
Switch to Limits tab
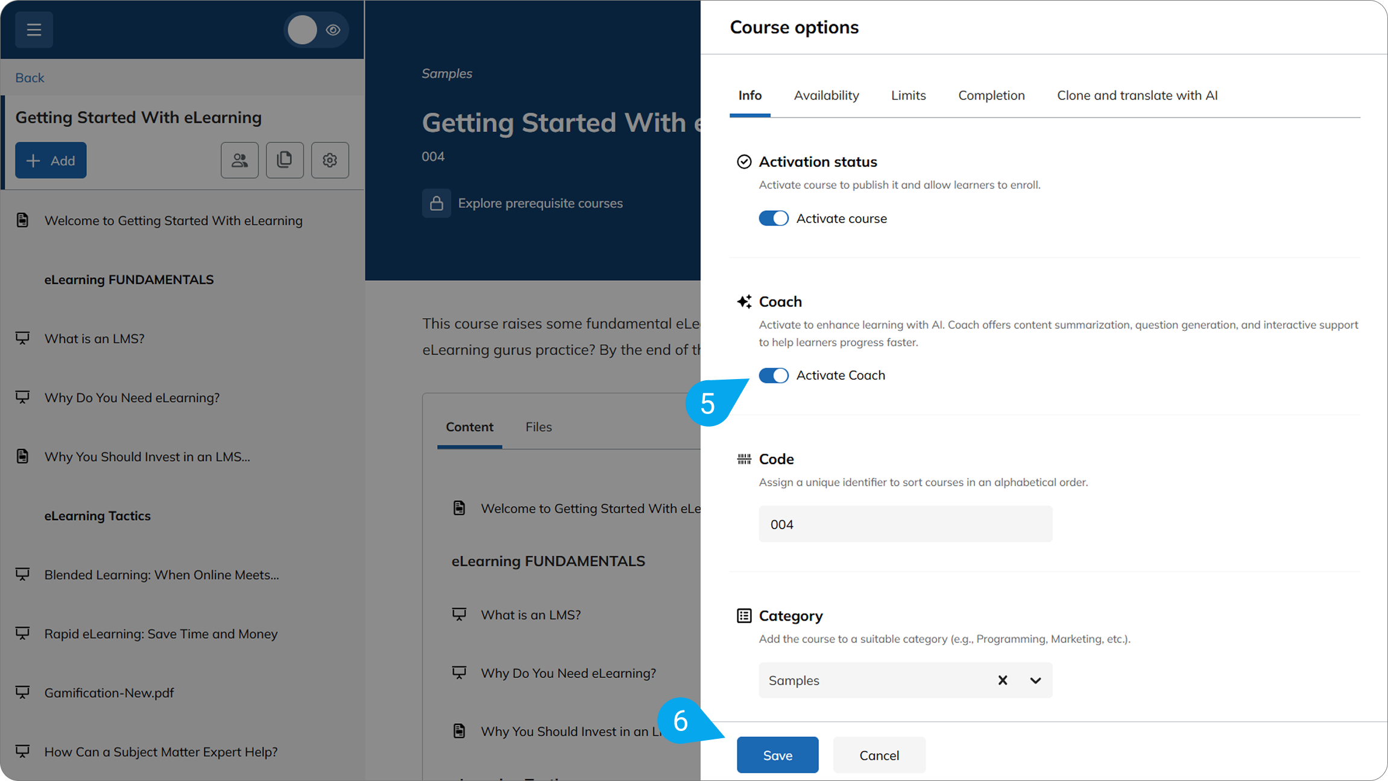tap(909, 95)
